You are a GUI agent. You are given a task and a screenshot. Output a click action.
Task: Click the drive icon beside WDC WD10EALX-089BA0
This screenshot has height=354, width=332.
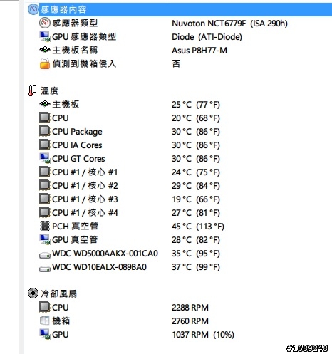(45, 269)
